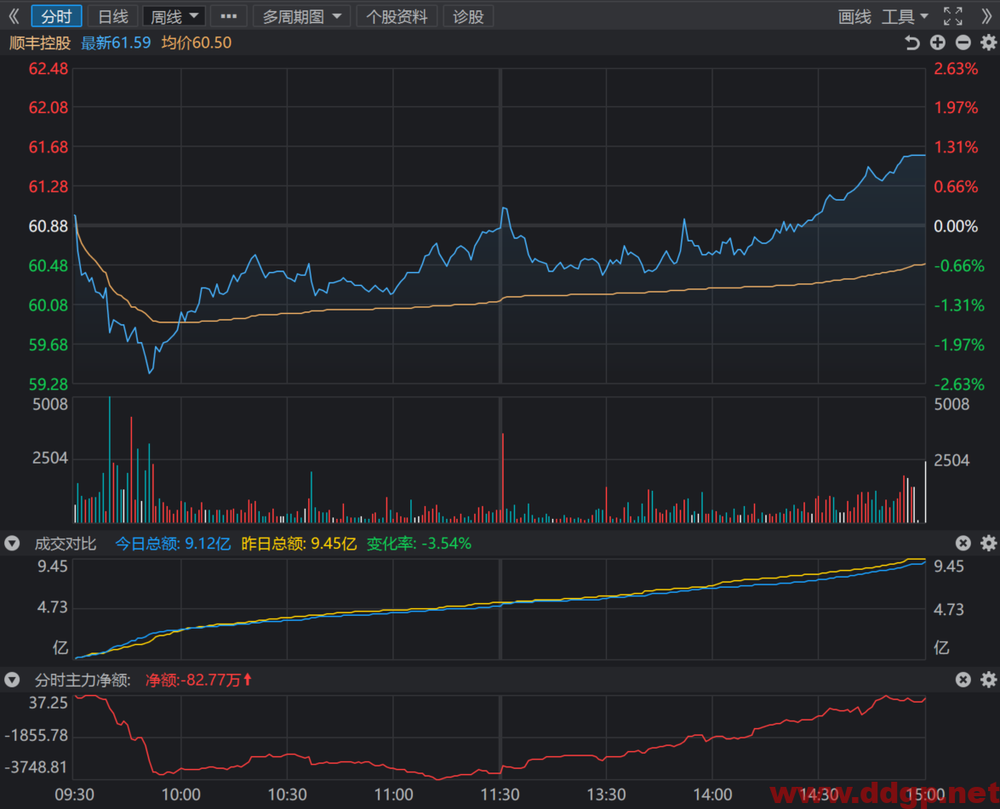Open 个股资料 page
The height and width of the screenshot is (809, 1000).
397,16
